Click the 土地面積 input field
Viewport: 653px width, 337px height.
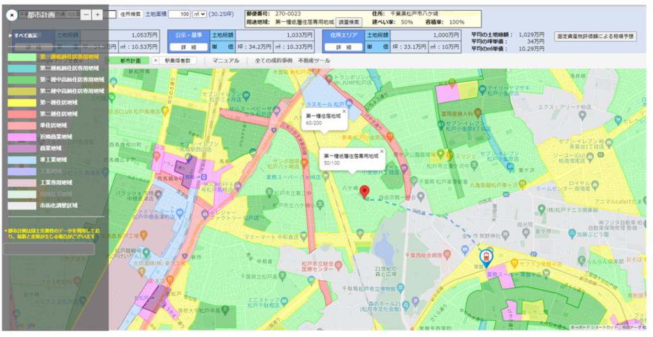pyautogui.click(x=179, y=14)
